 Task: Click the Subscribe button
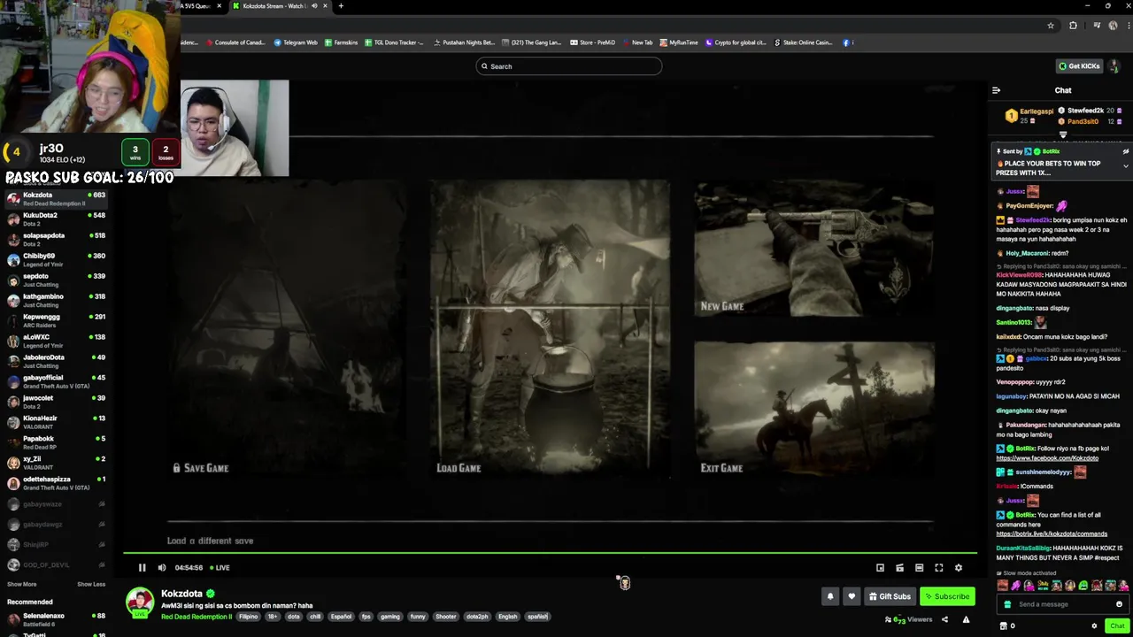point(946,596)
